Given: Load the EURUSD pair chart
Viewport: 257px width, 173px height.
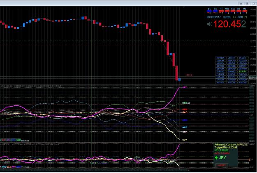Looking at the screenshot, I should 221,72.
